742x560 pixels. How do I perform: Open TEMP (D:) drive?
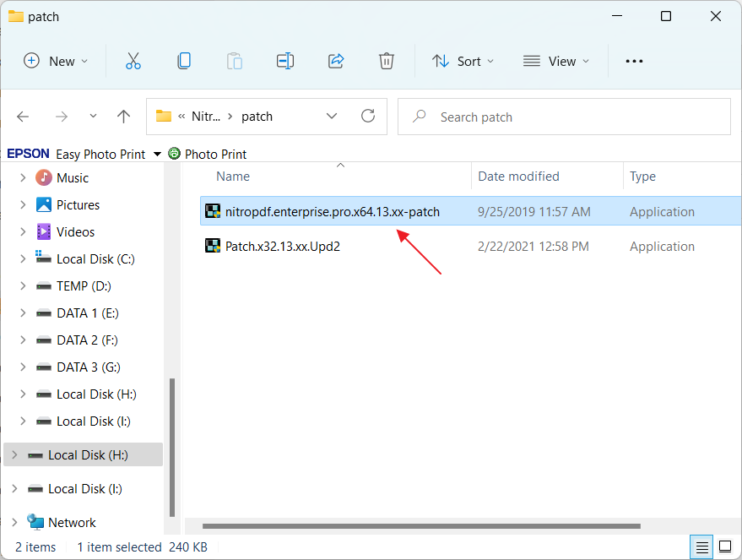point(84,286)
